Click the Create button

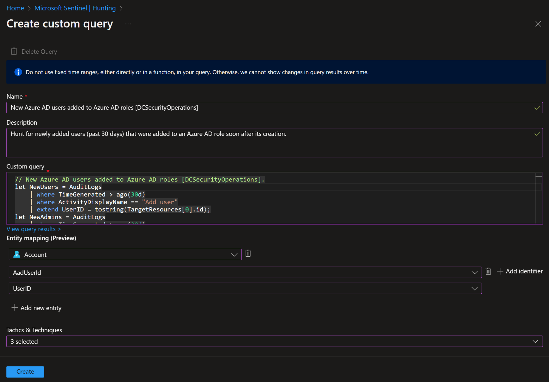coord(25,372)
